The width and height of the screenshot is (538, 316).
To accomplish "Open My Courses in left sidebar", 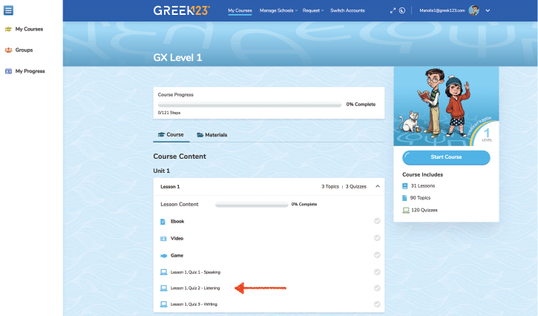I will pos(29,29).
